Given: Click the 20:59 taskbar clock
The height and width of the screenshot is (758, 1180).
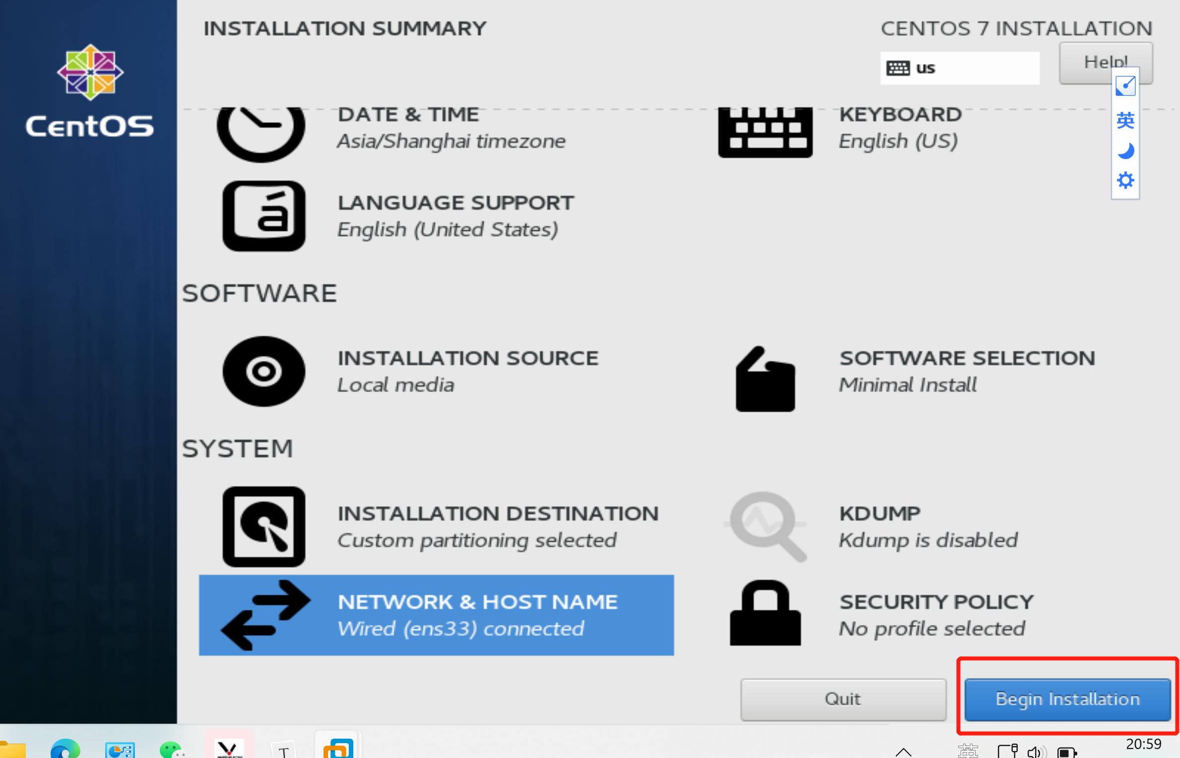Looking at the screenshot, I should (x=1143, y=744).
